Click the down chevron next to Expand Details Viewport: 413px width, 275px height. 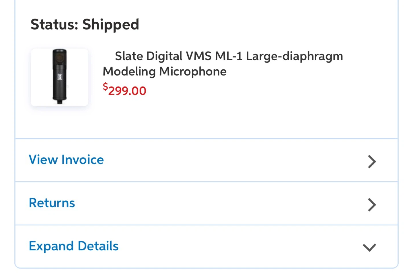click(369, 247)
